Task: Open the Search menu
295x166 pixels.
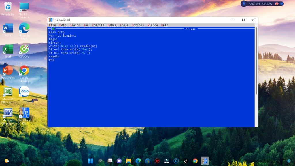Action: 75,25
